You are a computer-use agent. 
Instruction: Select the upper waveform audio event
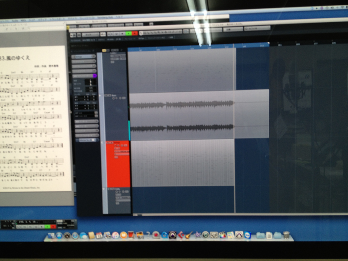click(x=182, y=104)
